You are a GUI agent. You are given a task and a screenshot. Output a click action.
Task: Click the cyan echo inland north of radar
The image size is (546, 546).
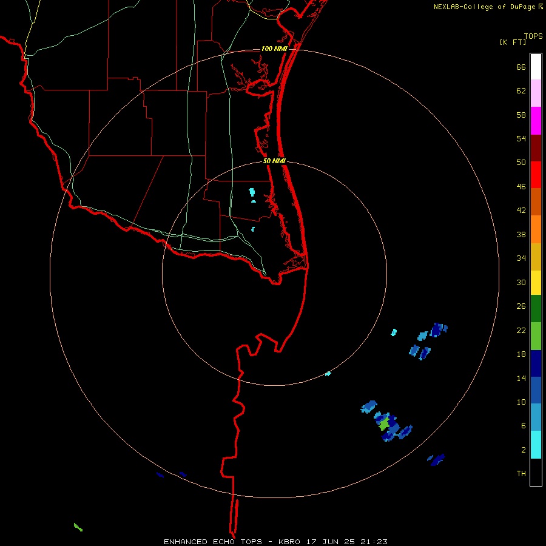click(252, 192)
